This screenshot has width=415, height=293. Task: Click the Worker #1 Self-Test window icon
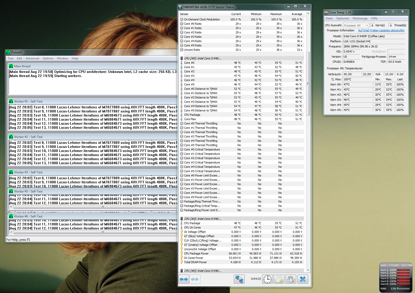point(11,101)
